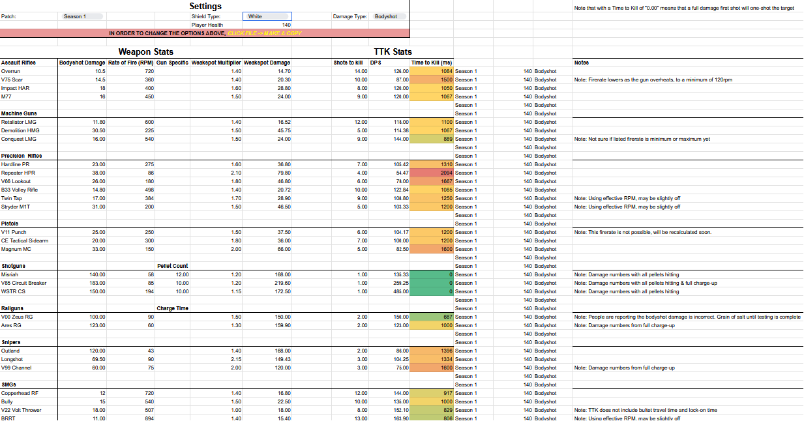804x421 pixels.
Task: Select the V85 Circuit Breaker cell
Action: pyautogui.click(x=29, y=283)
